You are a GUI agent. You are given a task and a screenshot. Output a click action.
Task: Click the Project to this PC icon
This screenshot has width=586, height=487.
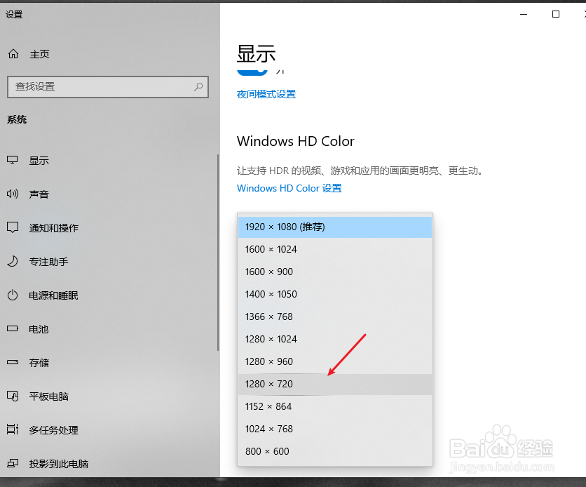coord(13,463)
